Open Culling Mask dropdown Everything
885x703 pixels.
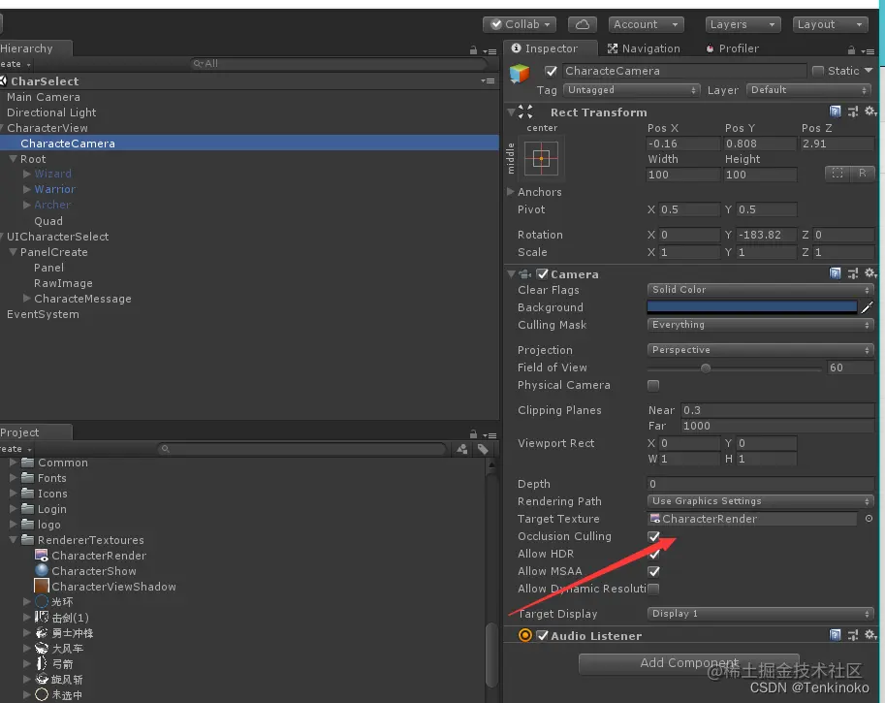point(760,325)
